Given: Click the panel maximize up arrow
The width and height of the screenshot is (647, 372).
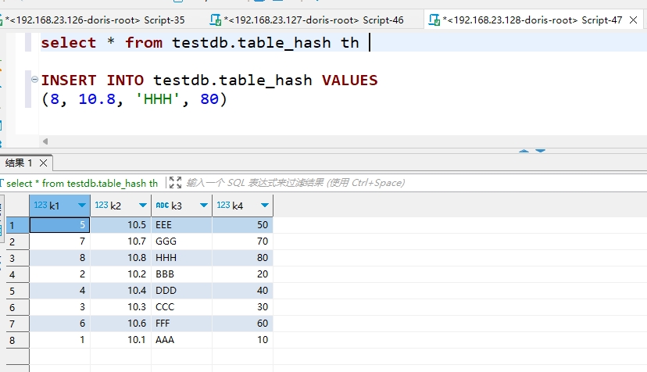Looking at the screenshot, I should (x=524, y=151).
